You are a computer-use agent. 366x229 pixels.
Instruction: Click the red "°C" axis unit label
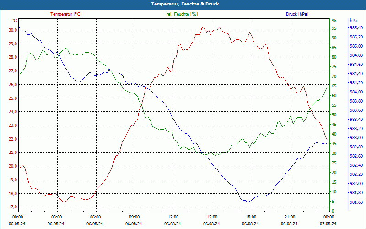(x=14, y=21)
